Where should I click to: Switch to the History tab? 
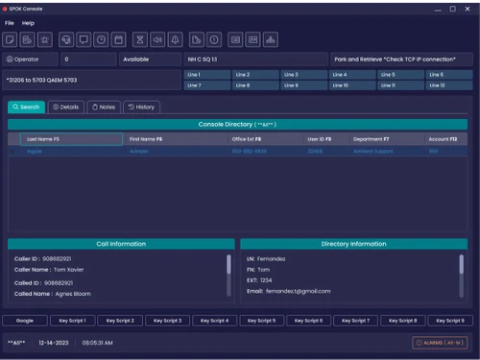coord(141,108)
